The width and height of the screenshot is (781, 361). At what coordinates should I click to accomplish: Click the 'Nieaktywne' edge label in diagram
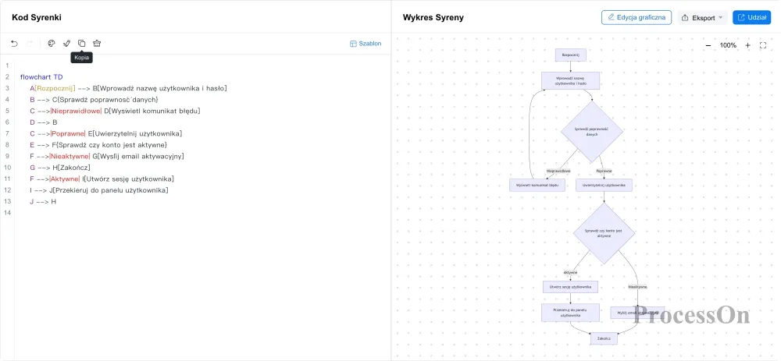pos(637,287)
